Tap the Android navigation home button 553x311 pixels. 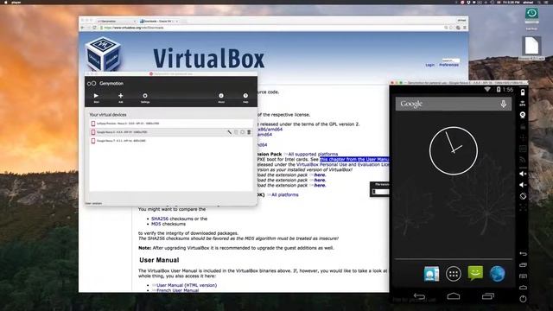click(453, 296)
